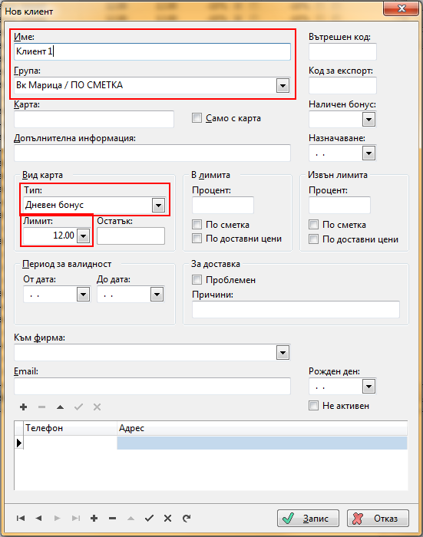Check the 'Проблемен' delivery checkbox

(197, 280)
